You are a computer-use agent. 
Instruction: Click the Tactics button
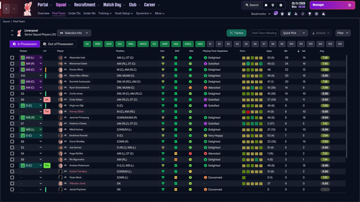point(237,33)
